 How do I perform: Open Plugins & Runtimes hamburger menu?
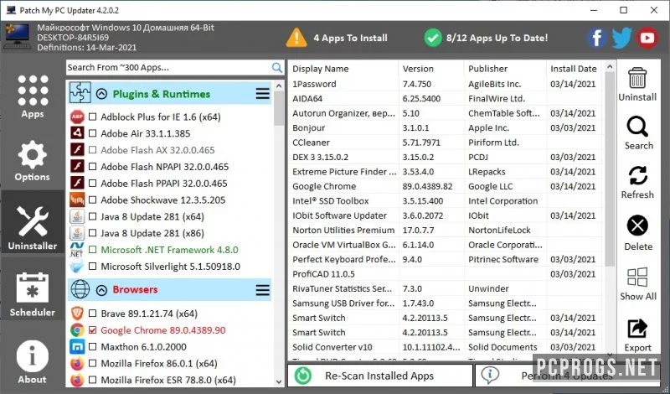(x=262, y=94)
